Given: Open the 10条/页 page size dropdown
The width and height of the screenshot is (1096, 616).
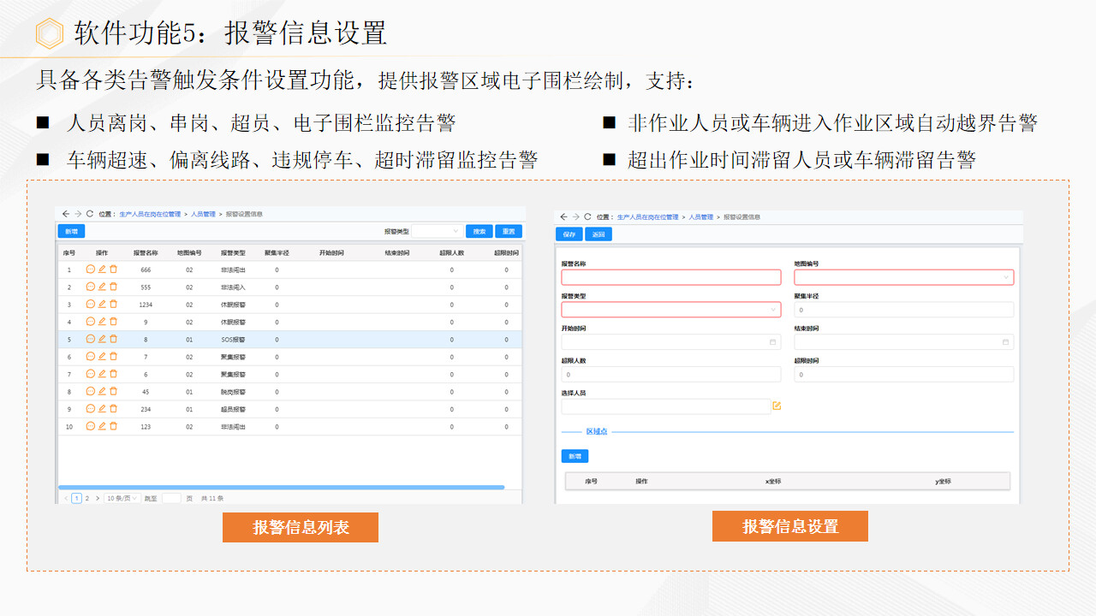Looking at the screenshot, I should 122,498.
